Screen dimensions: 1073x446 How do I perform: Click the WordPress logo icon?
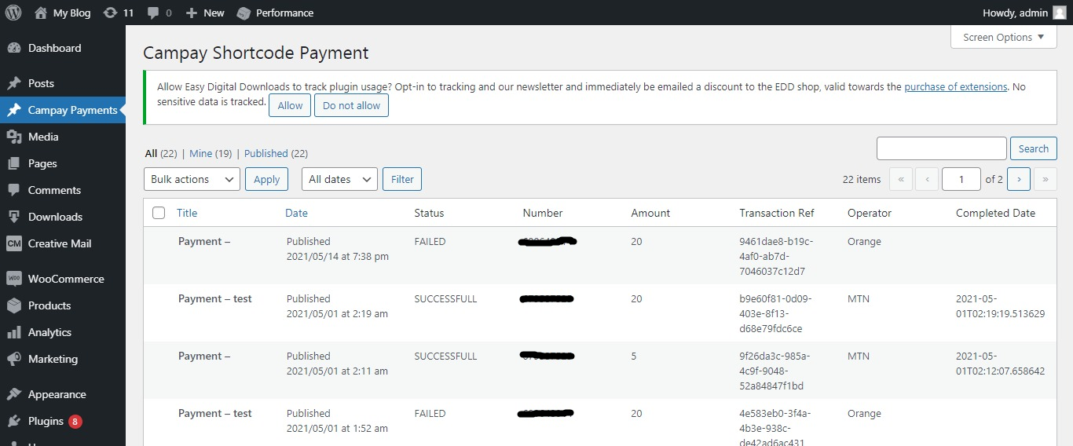pyautogui.click(x=13, y=13)
